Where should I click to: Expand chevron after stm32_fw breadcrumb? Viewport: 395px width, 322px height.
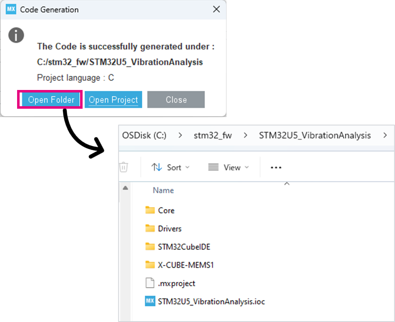(x=245, y=135)
